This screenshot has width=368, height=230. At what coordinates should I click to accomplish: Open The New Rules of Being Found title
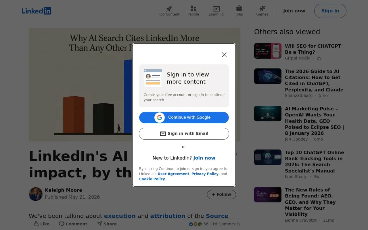pos(310,202)
